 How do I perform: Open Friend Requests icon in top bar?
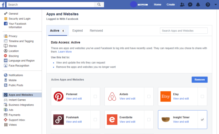182,5
